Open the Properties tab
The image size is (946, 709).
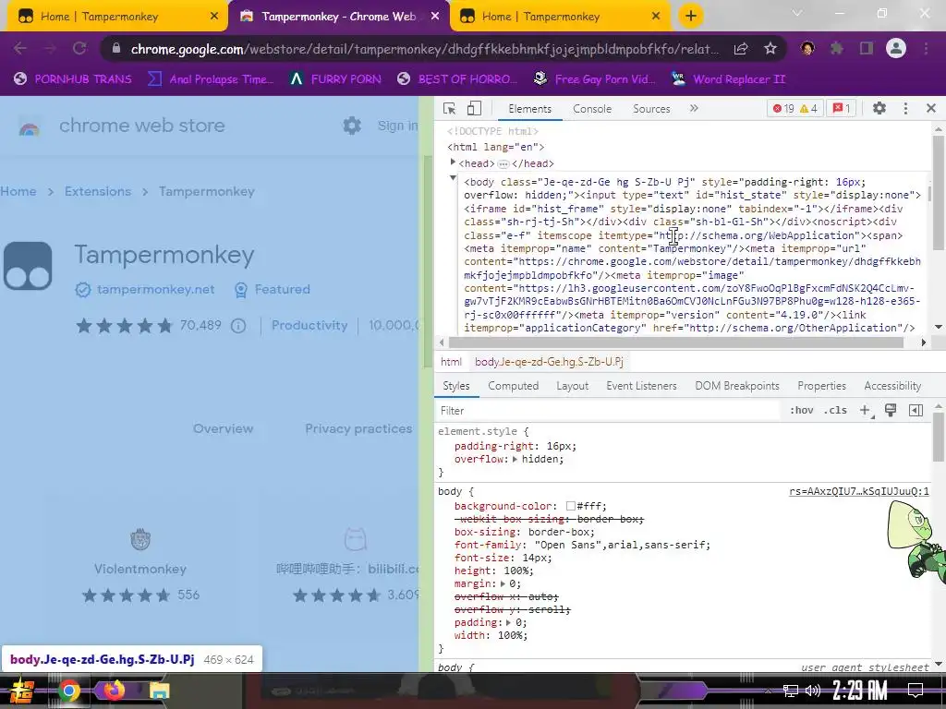[x=821, y=386]
